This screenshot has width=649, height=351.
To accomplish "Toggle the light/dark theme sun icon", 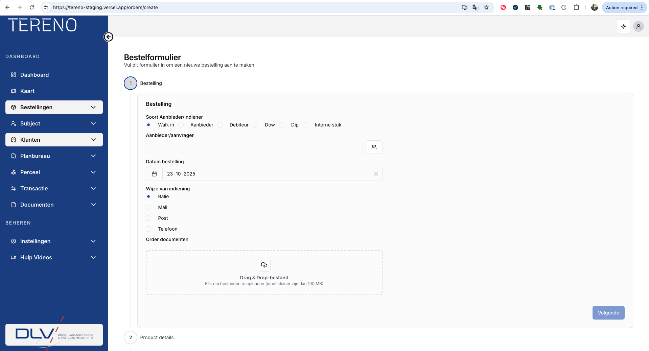I will 624,26.
